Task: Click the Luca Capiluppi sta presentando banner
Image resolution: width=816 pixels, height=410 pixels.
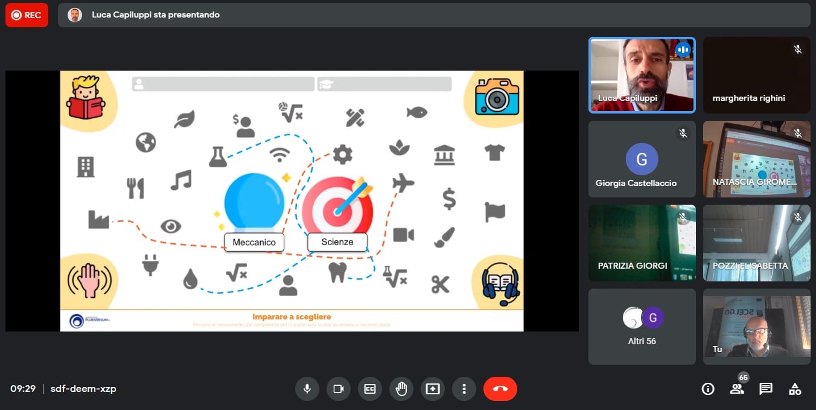Action: point(155,15)
